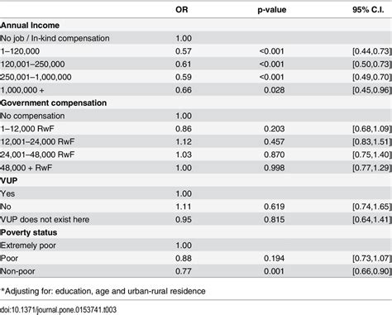
Task: Select the Non-poor row label
Action: 17,271
